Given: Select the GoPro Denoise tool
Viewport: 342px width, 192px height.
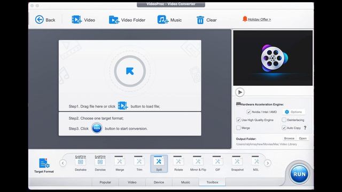Looking at the screenshot, I should (100, 163).
